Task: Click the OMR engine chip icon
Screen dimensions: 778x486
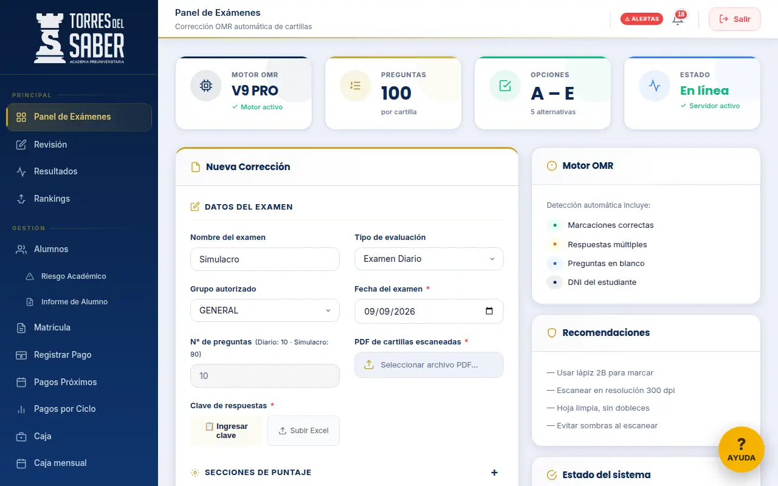Action: [x=206, y=86]
